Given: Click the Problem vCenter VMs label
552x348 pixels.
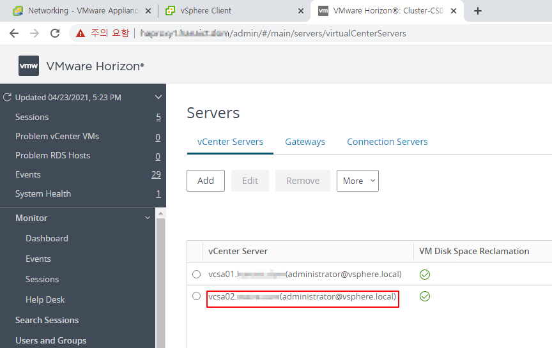Looking at the screenshot, I should [57, 137].
